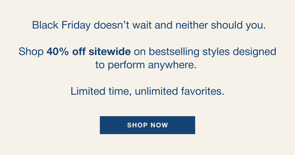Image resolution: width=295 pixels, height=155 pixels.
Task: Click the word "SHOP" inside the button
Action: (137, 125)
